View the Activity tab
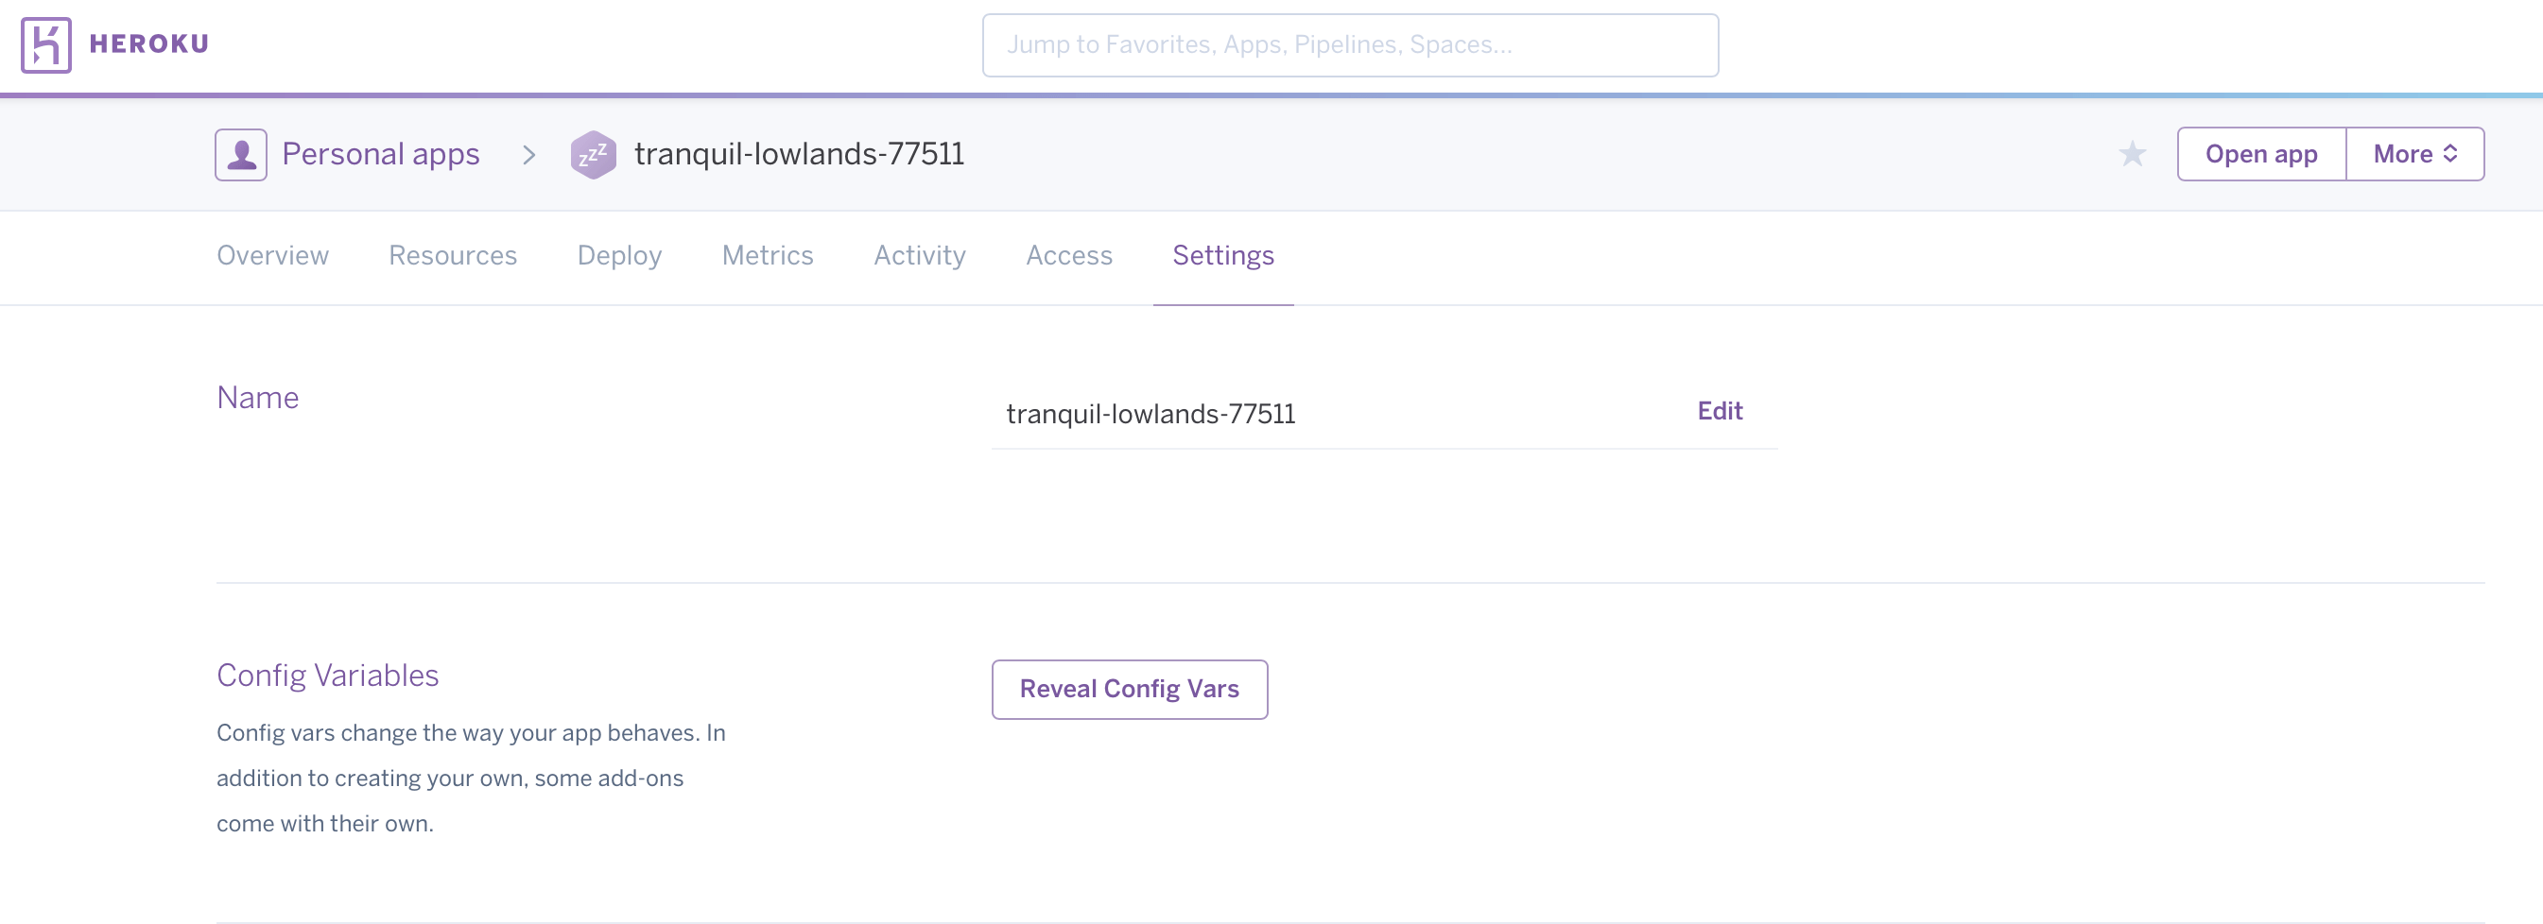Screen dimensions: 2543x924 [x=919, y=255]
